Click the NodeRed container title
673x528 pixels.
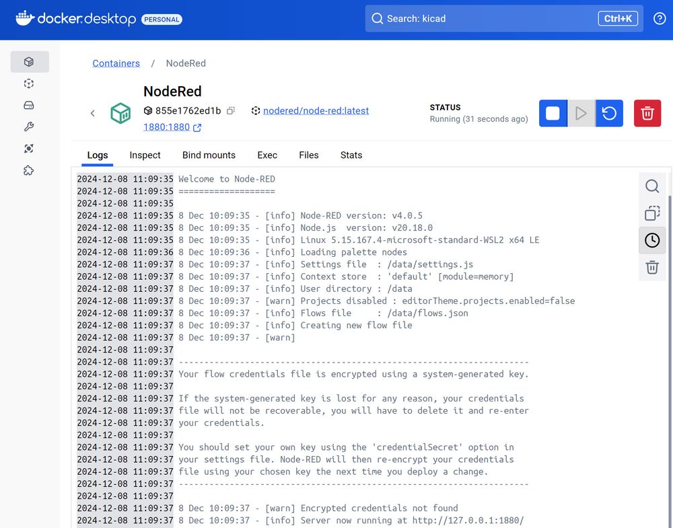[x=172, y=91]
